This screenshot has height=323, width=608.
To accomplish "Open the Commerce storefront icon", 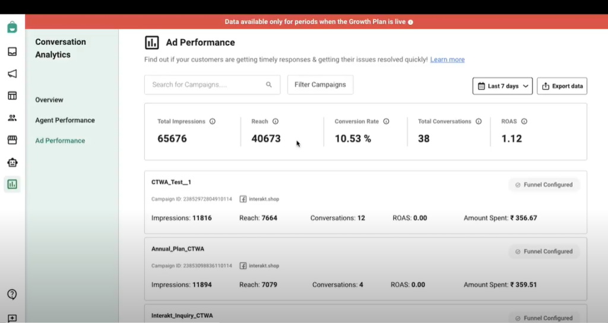I will coord(12,140).
